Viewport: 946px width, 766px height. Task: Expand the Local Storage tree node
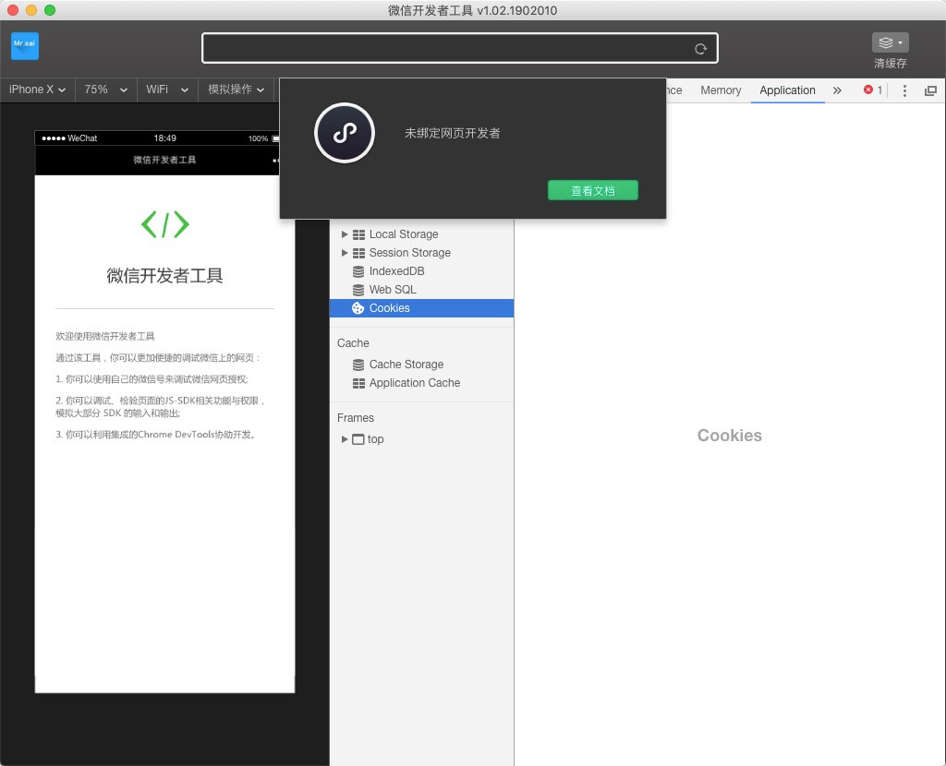point(345,234)
